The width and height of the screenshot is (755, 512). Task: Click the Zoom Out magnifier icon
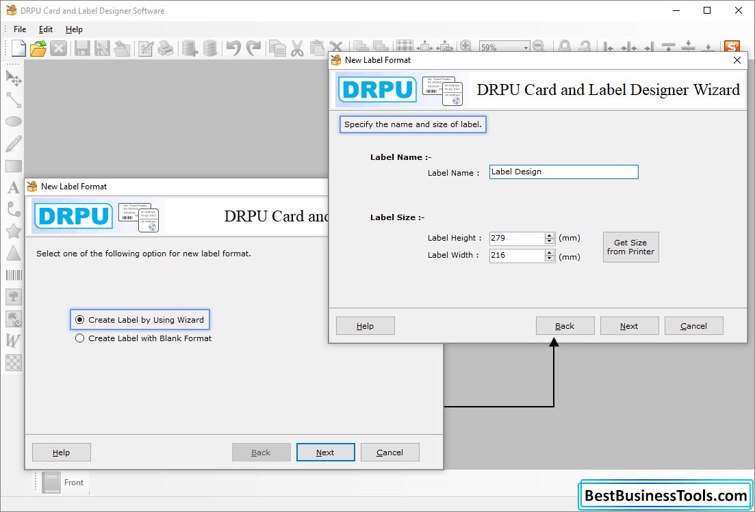[x=539, y=46]
